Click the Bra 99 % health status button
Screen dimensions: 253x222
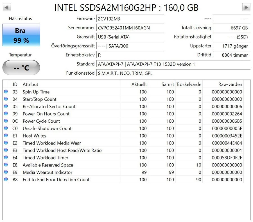click(x=21, y=35)
